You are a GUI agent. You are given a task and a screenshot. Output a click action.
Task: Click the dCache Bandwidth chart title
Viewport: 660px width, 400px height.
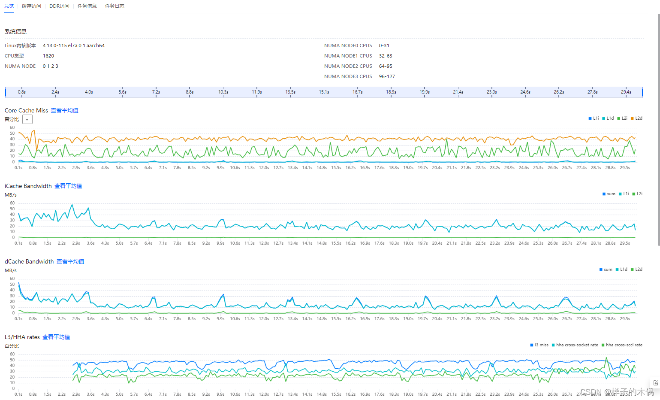(29, 261)
